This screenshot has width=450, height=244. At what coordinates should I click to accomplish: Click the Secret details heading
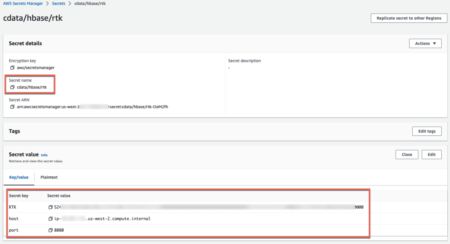[x=25, y=44]
